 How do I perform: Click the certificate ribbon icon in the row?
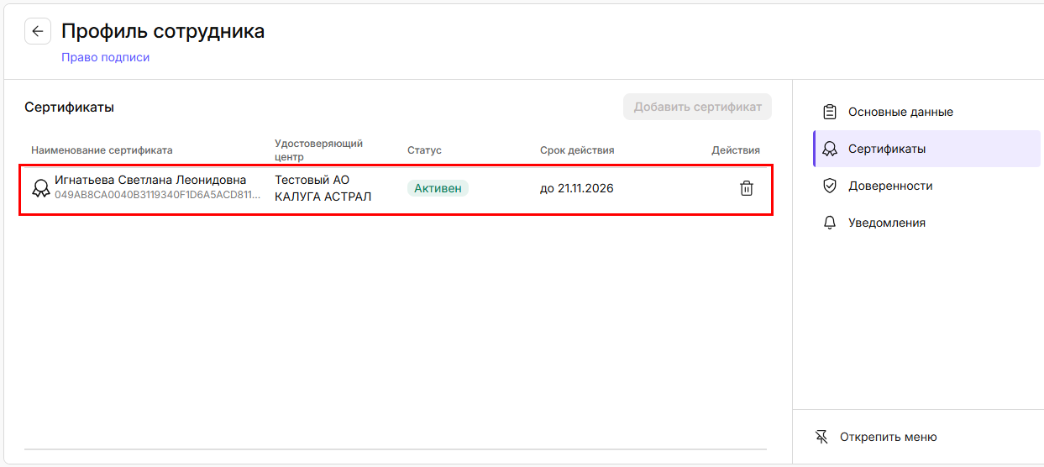point(40,188)
